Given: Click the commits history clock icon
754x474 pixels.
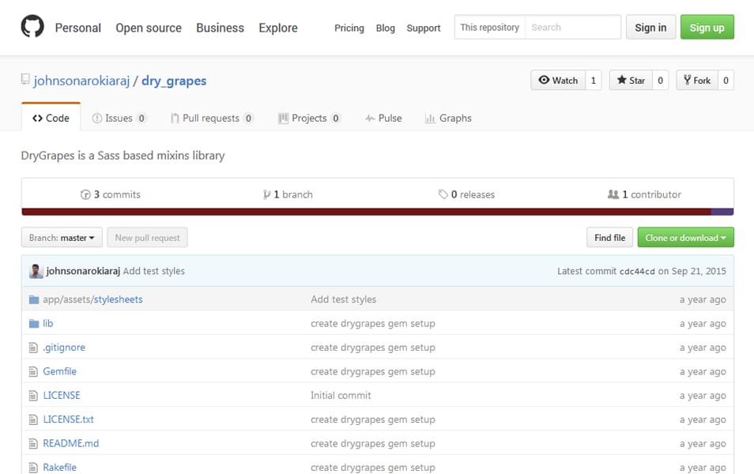Looking at the screenshot, I should pyautogui.click(x=85, y=194).
